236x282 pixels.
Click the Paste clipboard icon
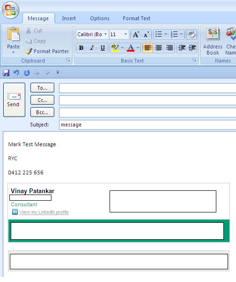tap(14, 34)
